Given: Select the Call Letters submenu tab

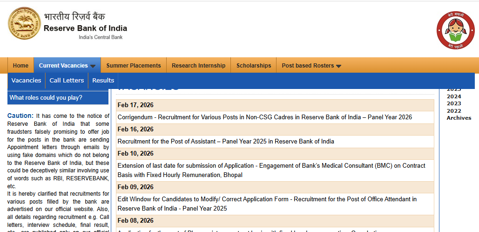Looking at the screenshot, I should pos(67,81).
